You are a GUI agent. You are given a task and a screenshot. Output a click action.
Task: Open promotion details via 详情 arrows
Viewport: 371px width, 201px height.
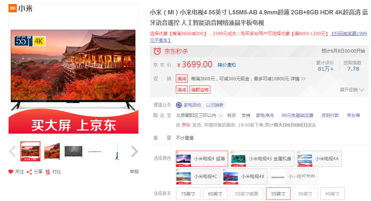coord(300,78)
